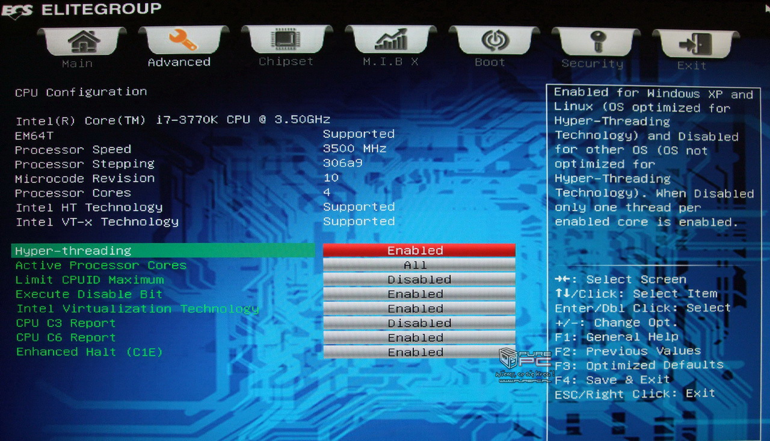770x441 pixels.
Task: Click the F4: Save & Exit hint
Action: pyautogui.click(x=612, y=380)
